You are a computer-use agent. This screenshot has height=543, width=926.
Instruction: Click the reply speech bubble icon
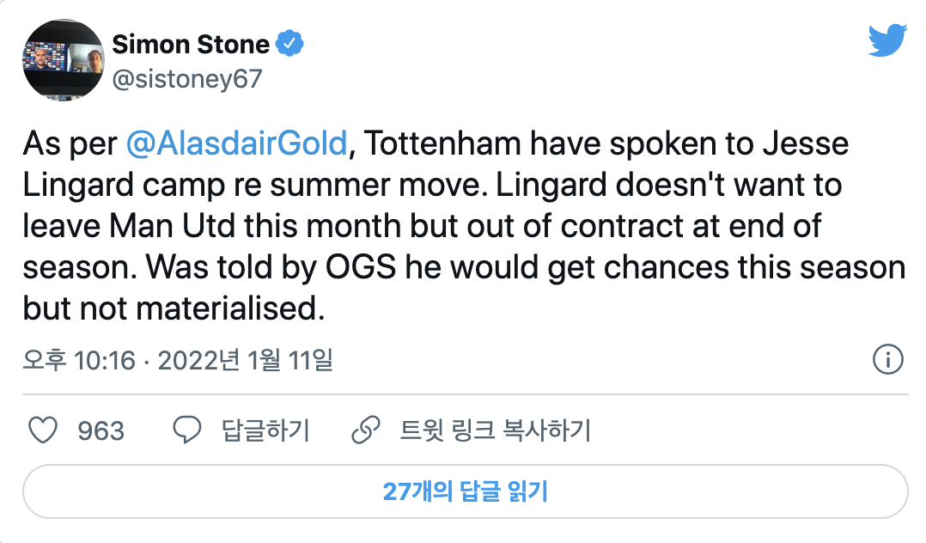coord(187,430)
